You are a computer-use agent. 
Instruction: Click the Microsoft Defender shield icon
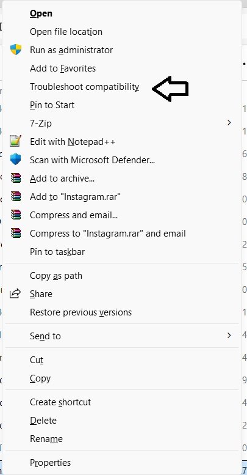[x=16, y=160]
